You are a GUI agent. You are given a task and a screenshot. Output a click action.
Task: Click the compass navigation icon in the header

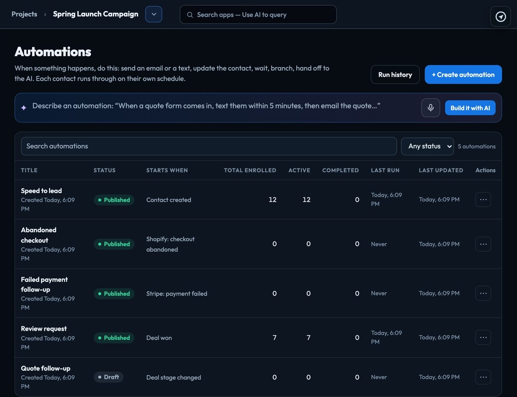tap(500, 17)
